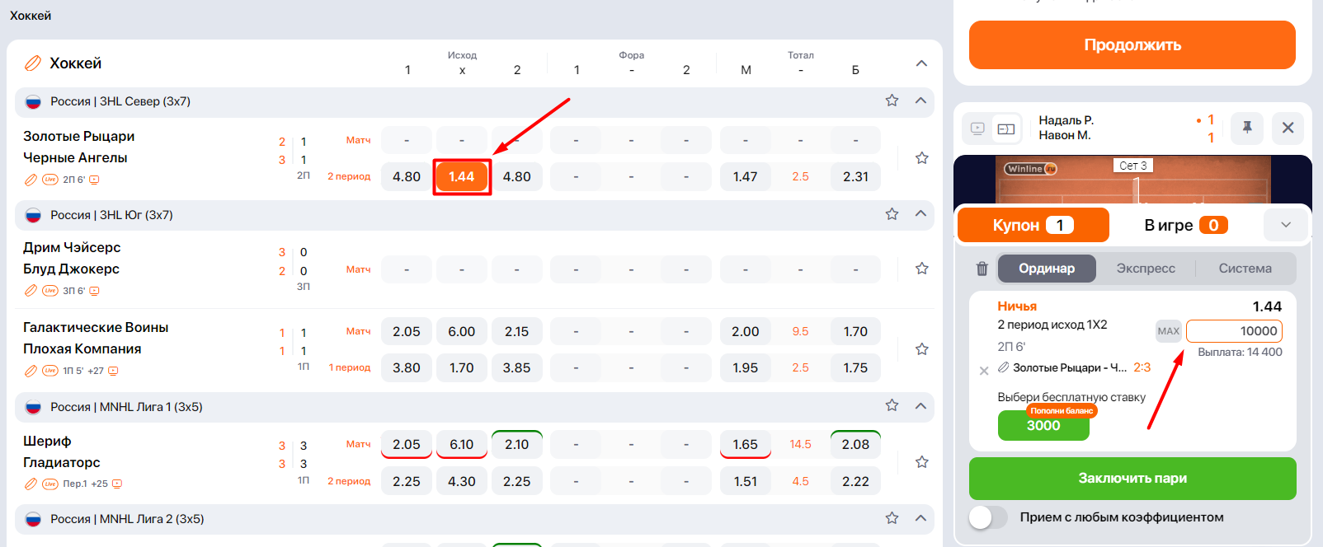The image size is (1323, 547).
Task: Open the 'В игре' tab
Action: tap(1185, 225)
